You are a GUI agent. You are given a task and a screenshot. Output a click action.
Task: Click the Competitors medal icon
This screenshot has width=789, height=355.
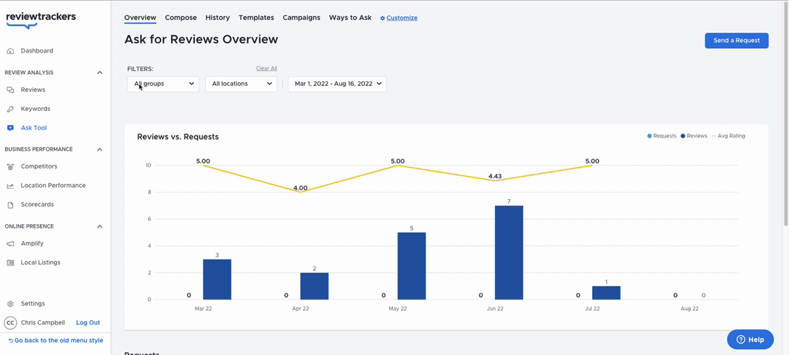coord(10,166)
